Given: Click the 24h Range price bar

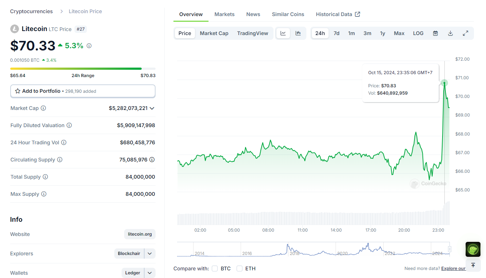Looking at the screenshot, I should (x=83, y=69).
